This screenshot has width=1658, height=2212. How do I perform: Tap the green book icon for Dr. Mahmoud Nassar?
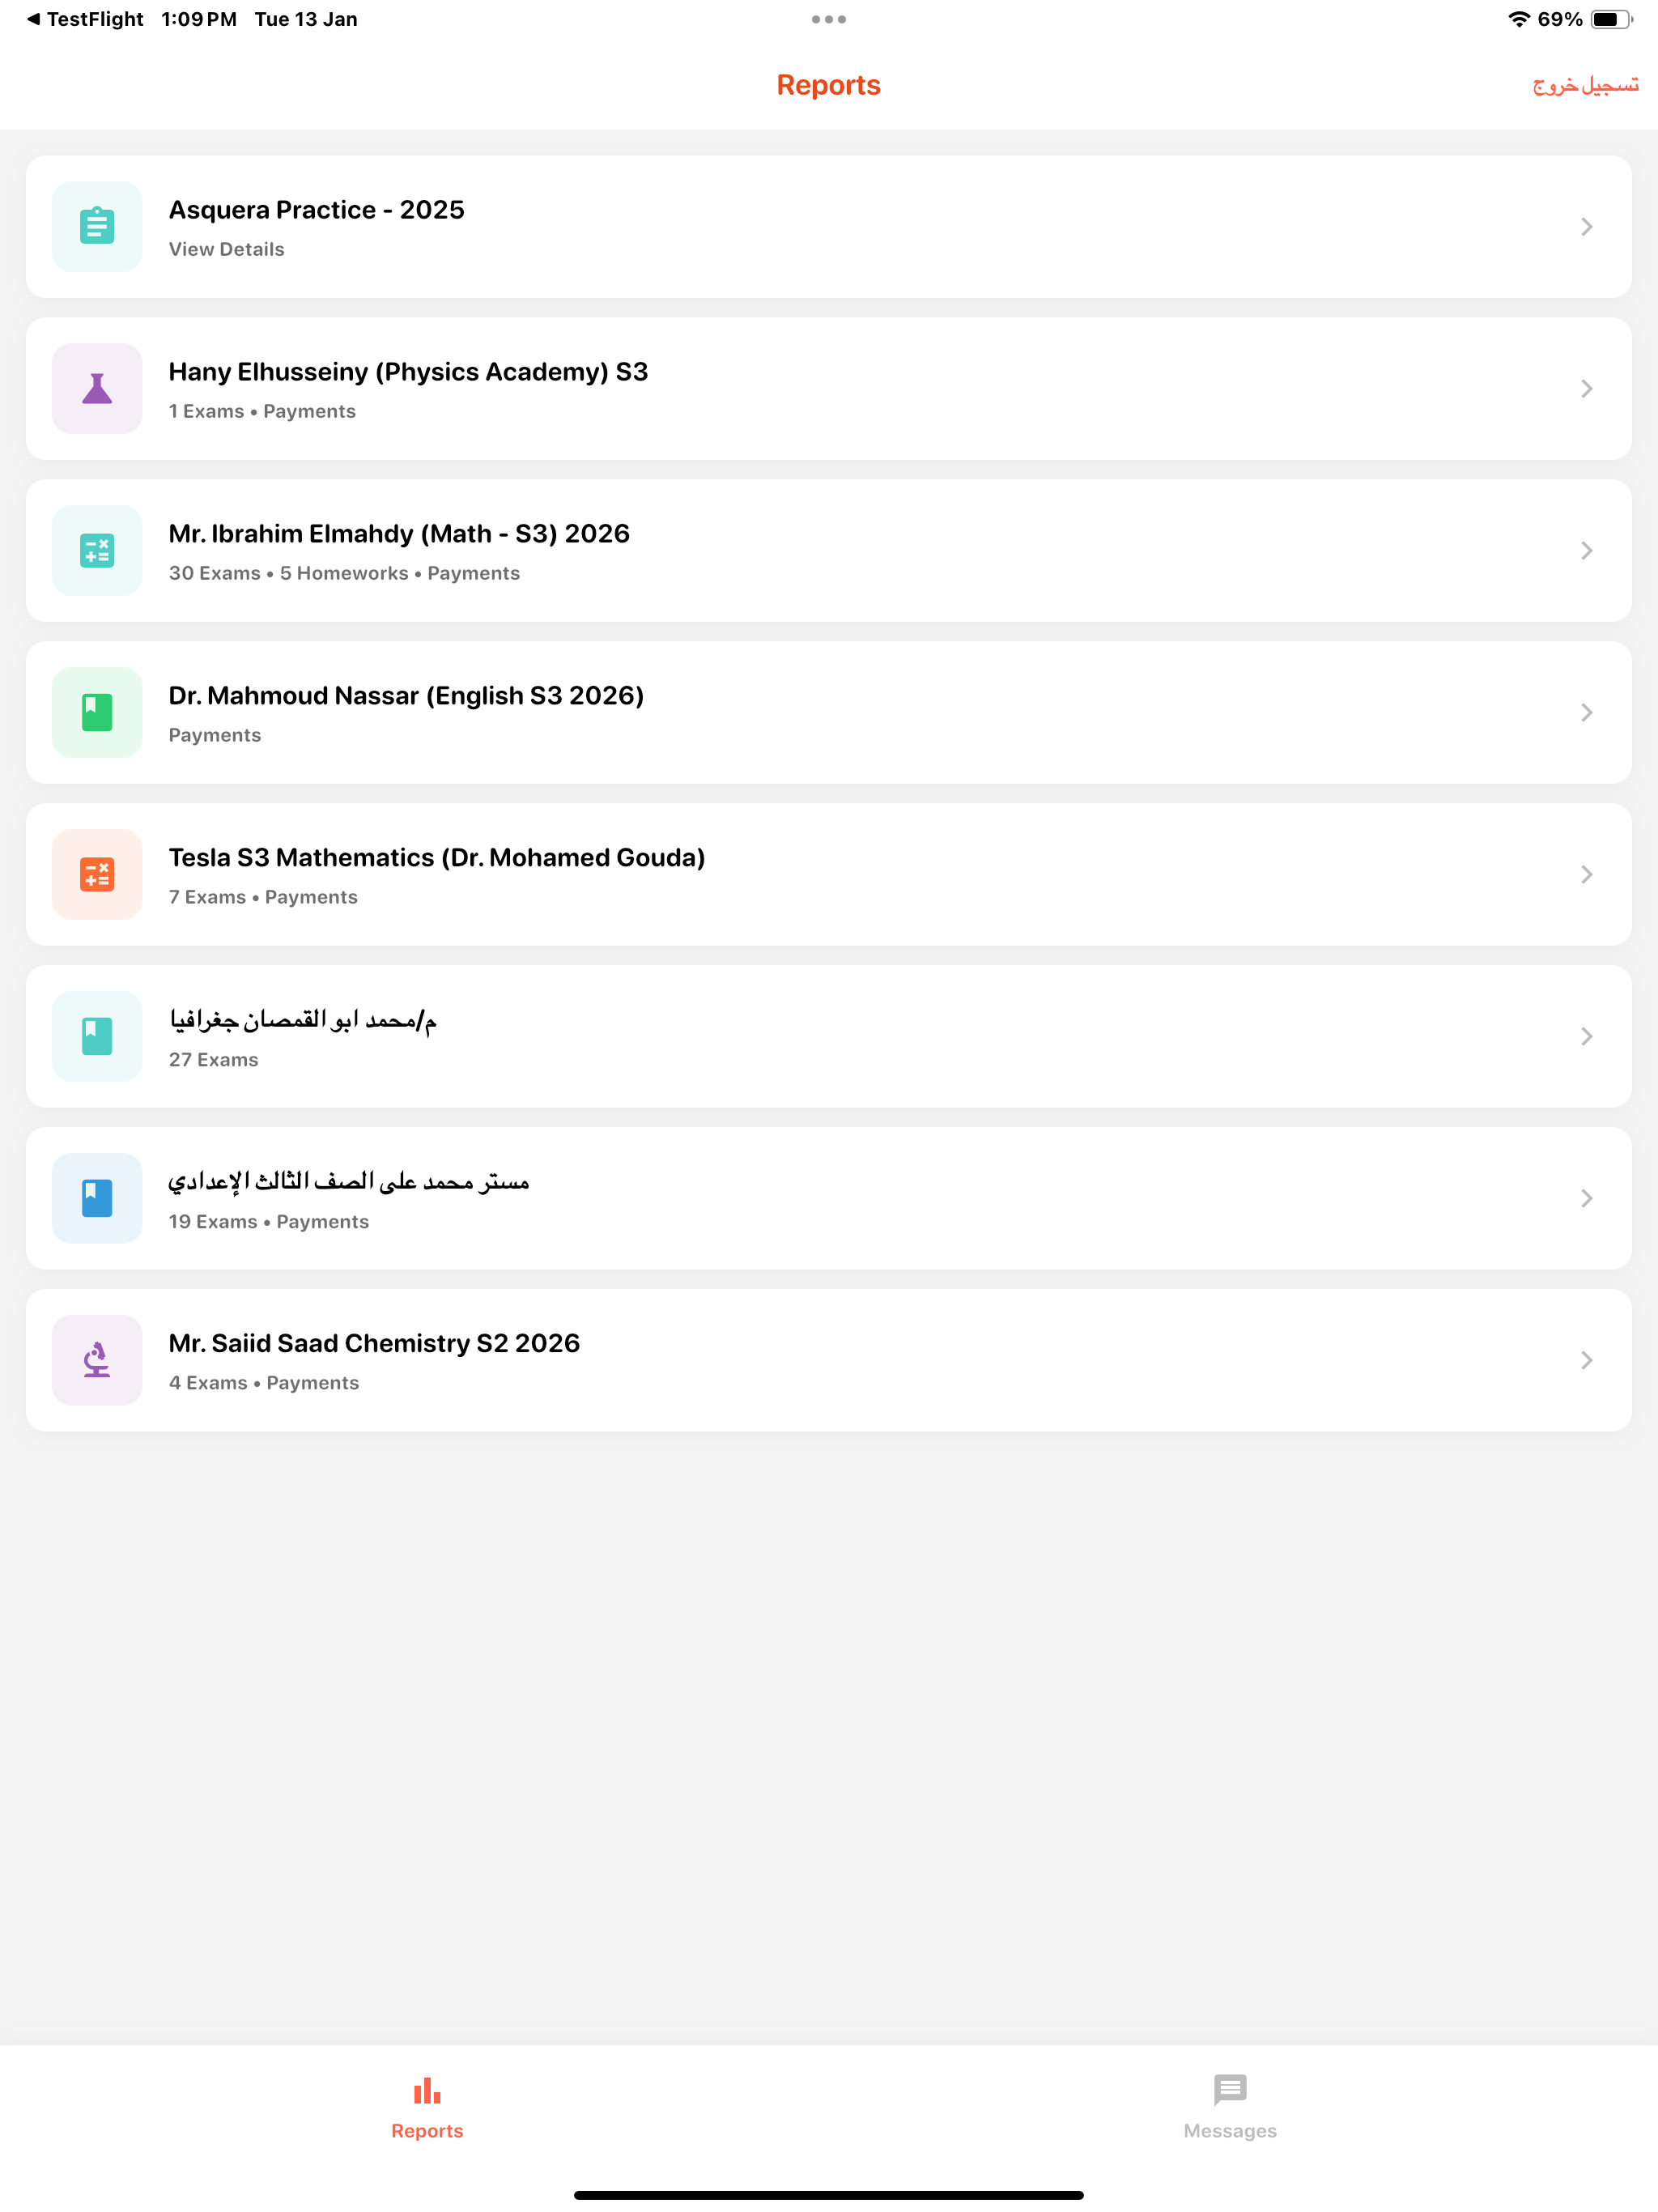click(x=97, y=712)
